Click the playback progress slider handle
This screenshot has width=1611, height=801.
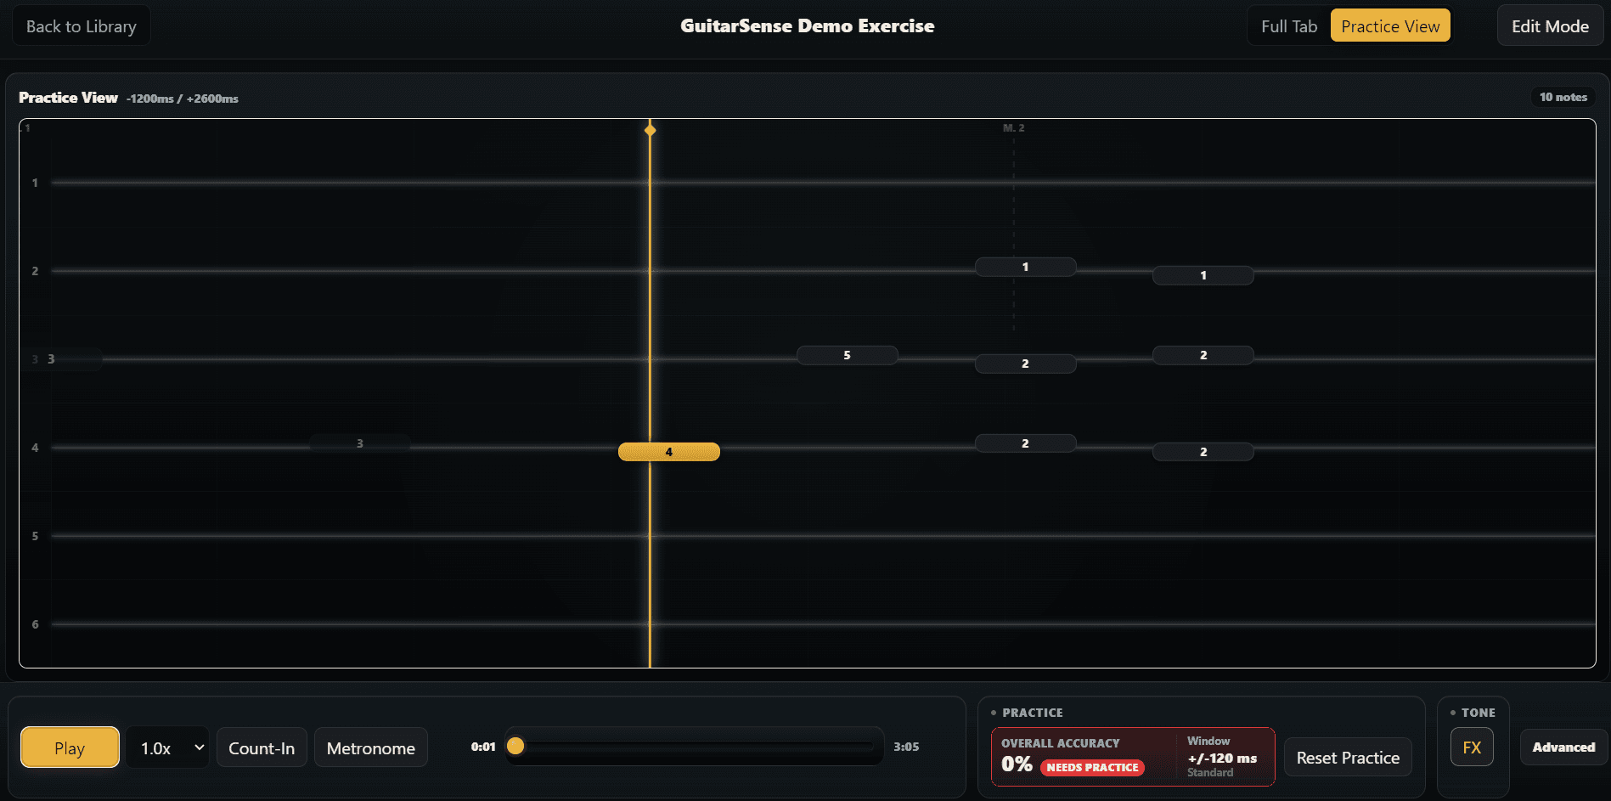(515, 747)
